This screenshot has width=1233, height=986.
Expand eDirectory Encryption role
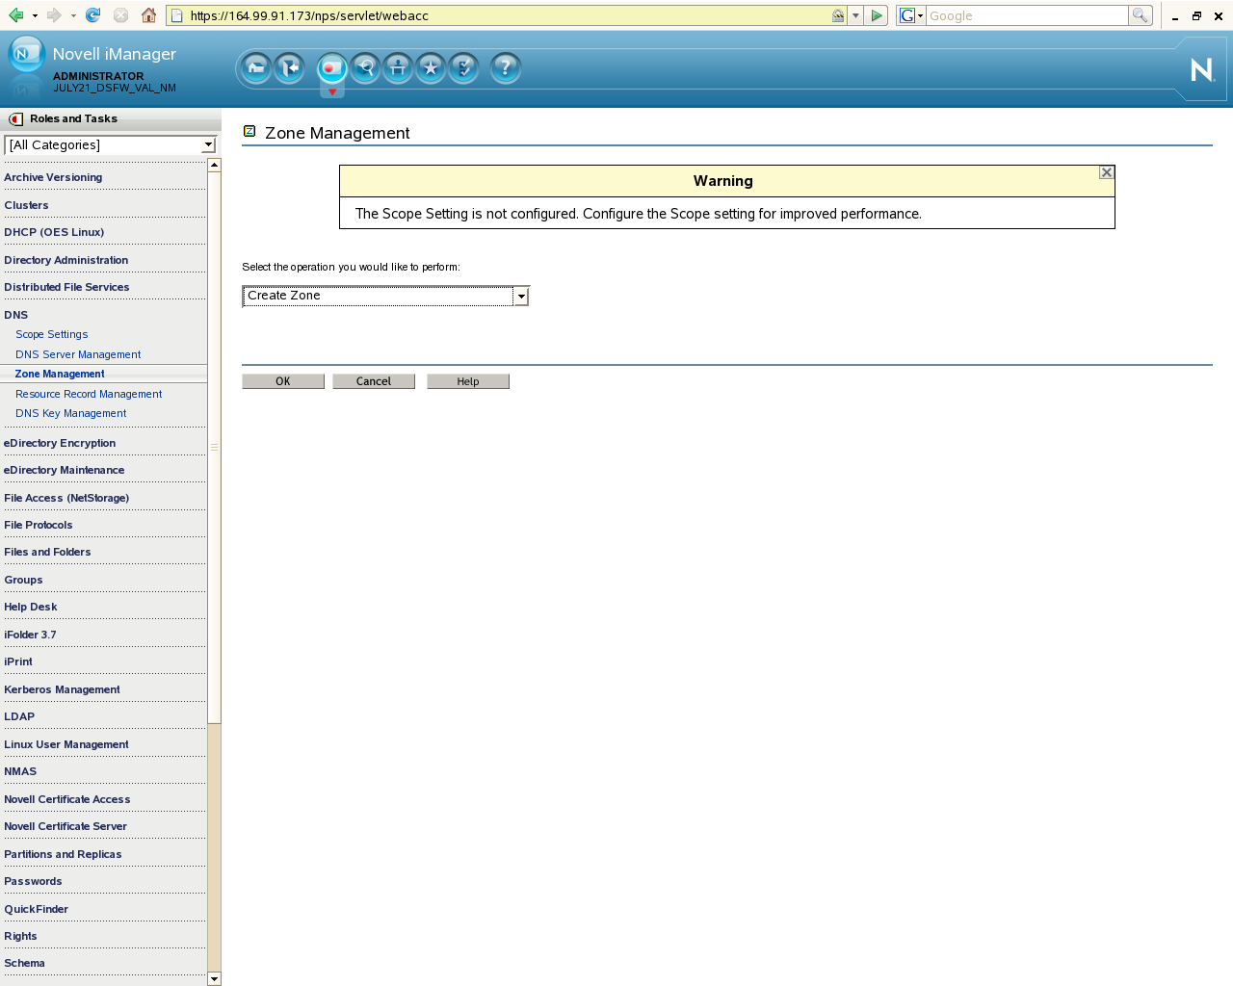[x=60, y=443]
